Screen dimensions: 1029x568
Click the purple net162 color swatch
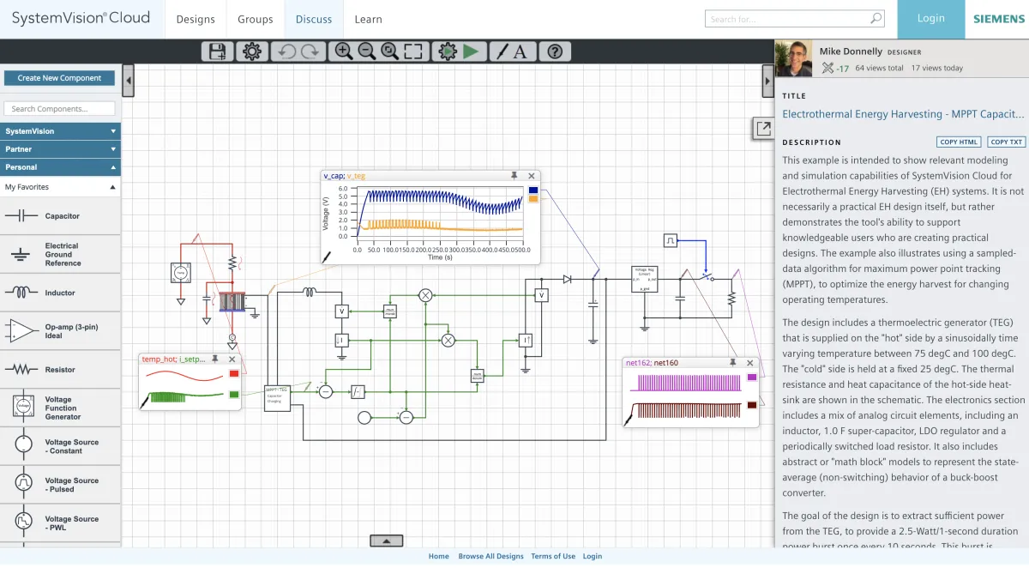pyautogui.click(x=752, y=378)
